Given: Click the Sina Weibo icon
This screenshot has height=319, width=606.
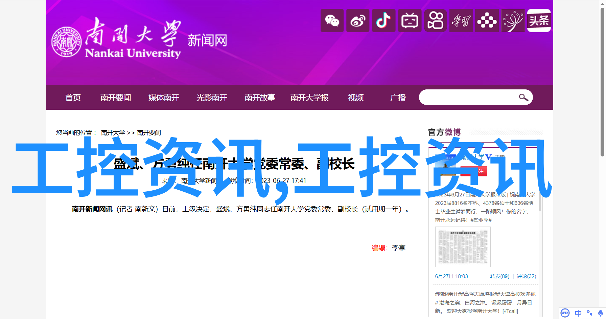Looking at the screenshot, I should (358, 21).
